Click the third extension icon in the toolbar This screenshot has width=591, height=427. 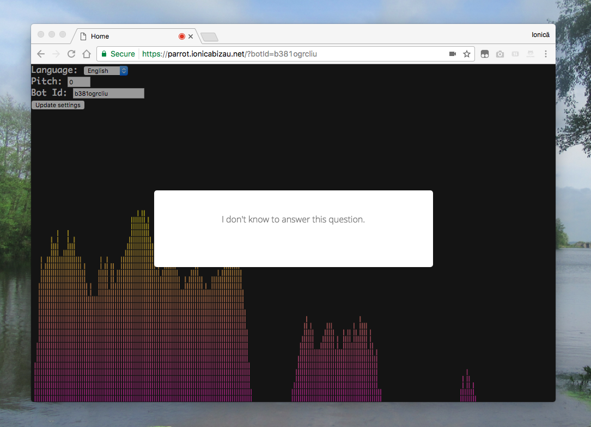515,54
